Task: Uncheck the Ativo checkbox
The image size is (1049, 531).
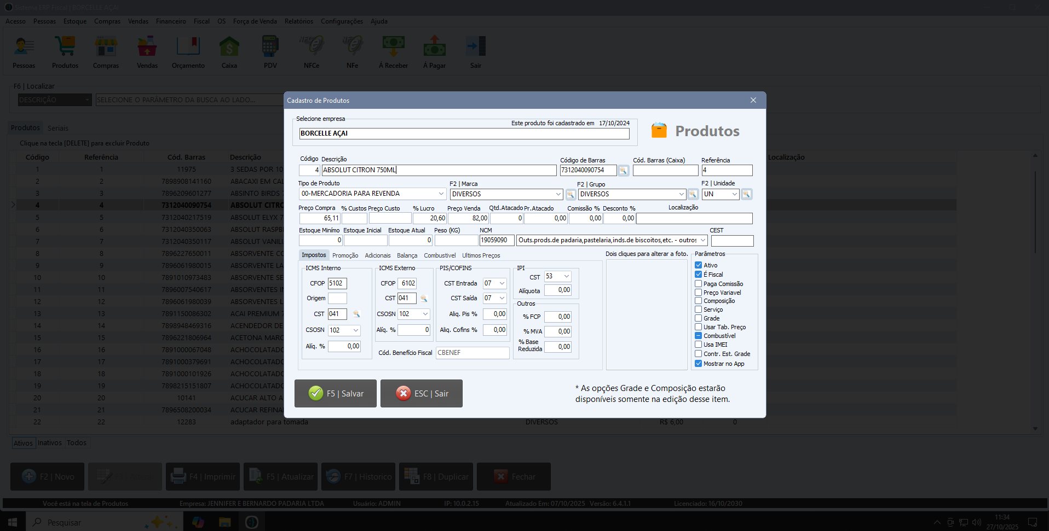Action: [x=699, y=265]
